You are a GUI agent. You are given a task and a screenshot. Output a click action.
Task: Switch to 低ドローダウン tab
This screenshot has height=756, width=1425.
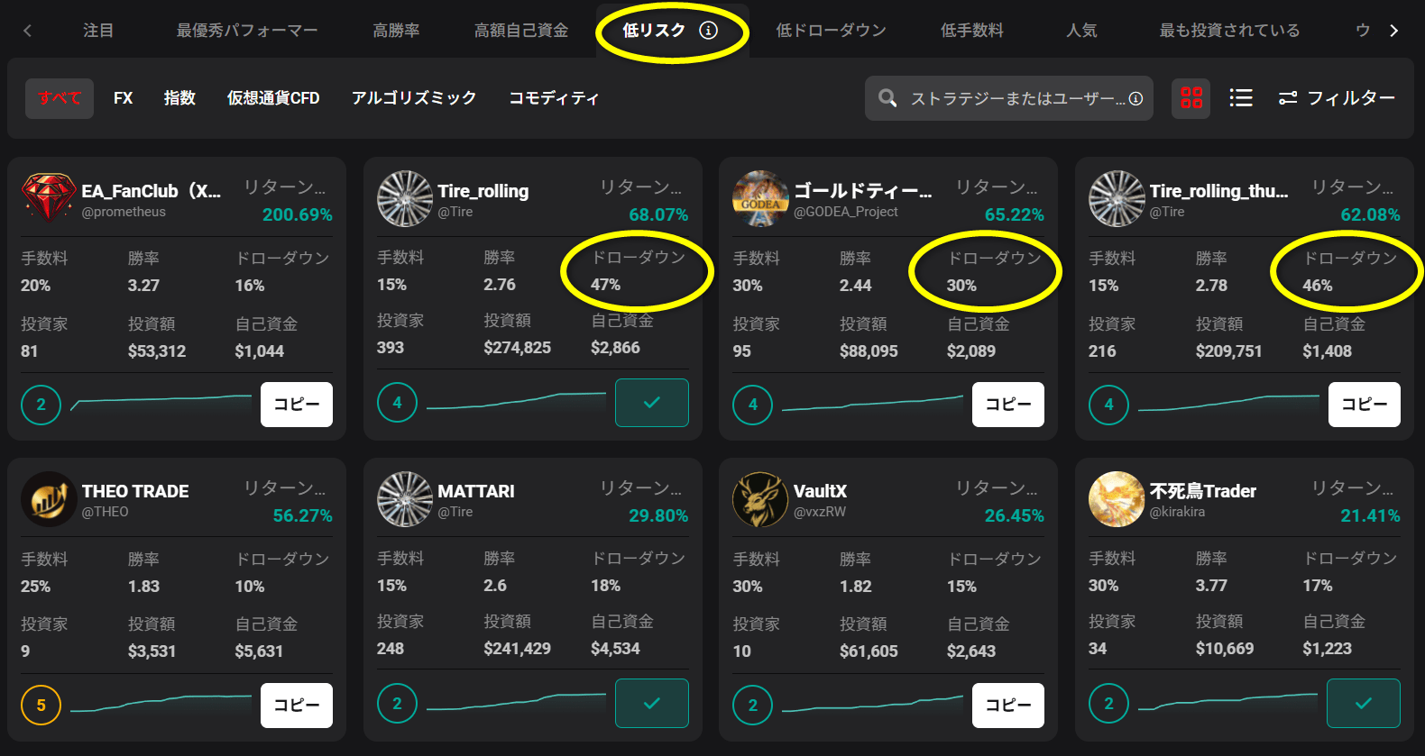tap(831, 31)
